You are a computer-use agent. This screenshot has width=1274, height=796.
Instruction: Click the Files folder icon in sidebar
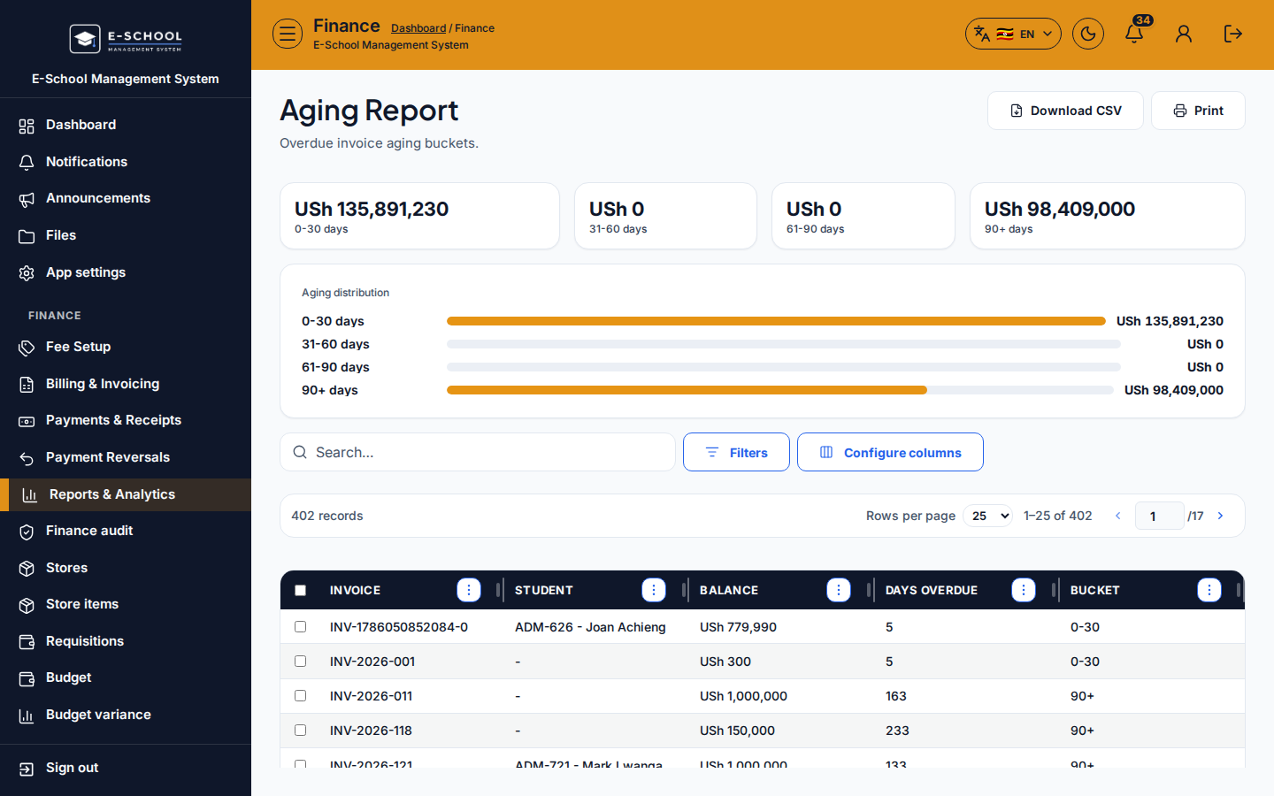[27, 236]
